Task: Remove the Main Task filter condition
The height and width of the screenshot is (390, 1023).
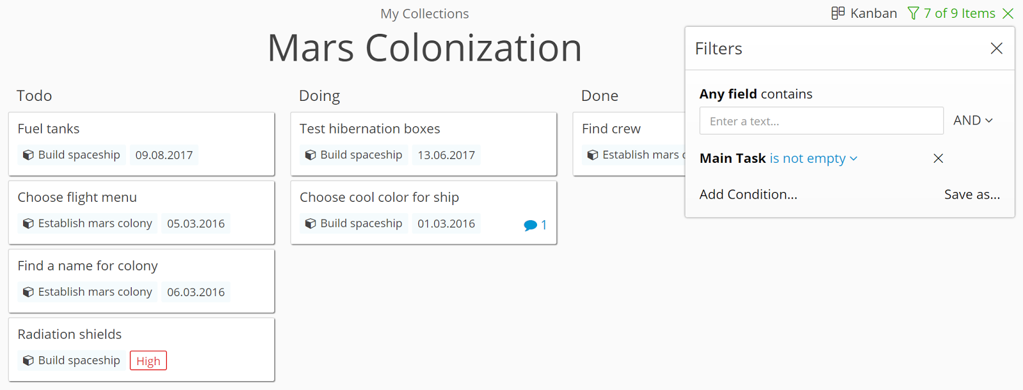Action: point(938,158)
